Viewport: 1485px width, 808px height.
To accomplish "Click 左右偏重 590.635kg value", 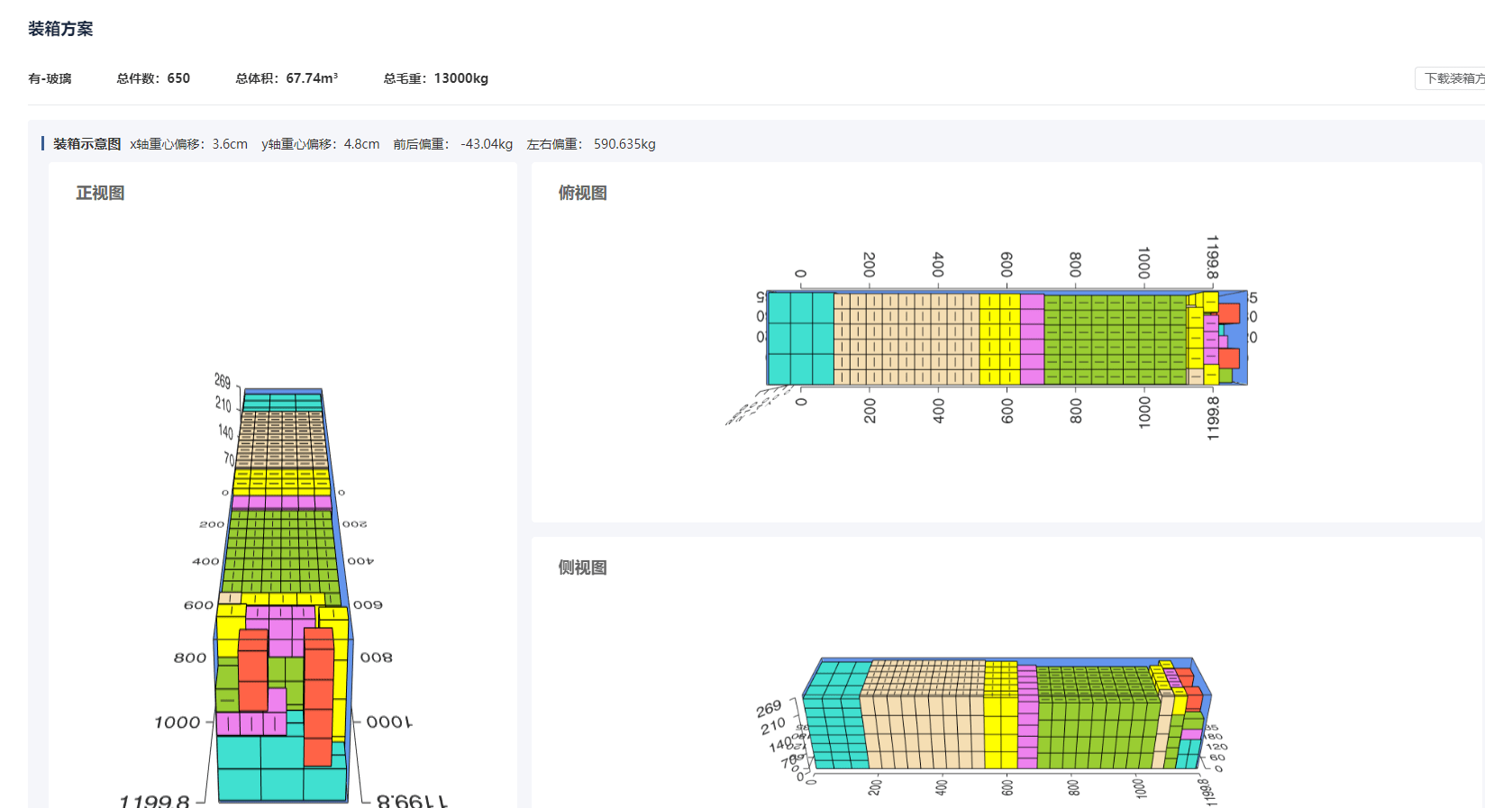I will point(591,144).
